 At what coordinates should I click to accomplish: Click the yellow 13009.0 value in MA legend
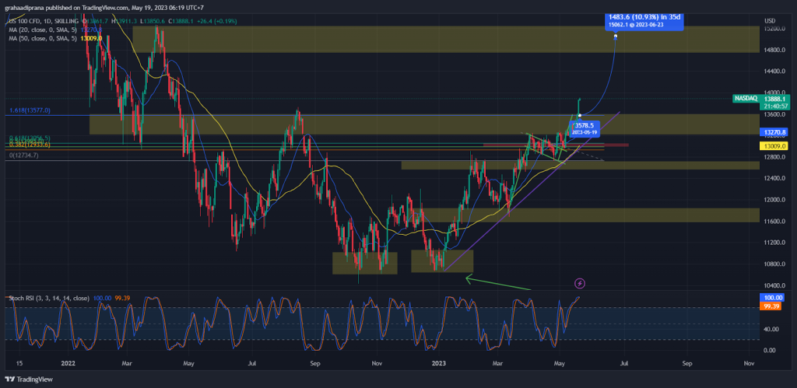tap(93, 38)
